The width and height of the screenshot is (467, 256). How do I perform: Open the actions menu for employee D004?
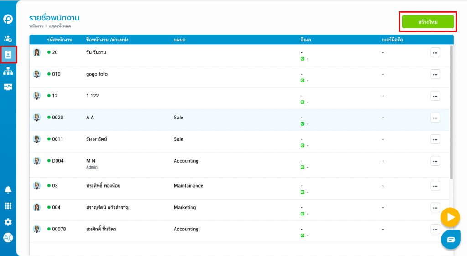click(435, 161)
